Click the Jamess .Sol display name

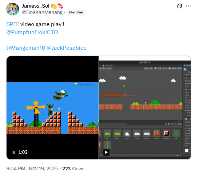36,6
